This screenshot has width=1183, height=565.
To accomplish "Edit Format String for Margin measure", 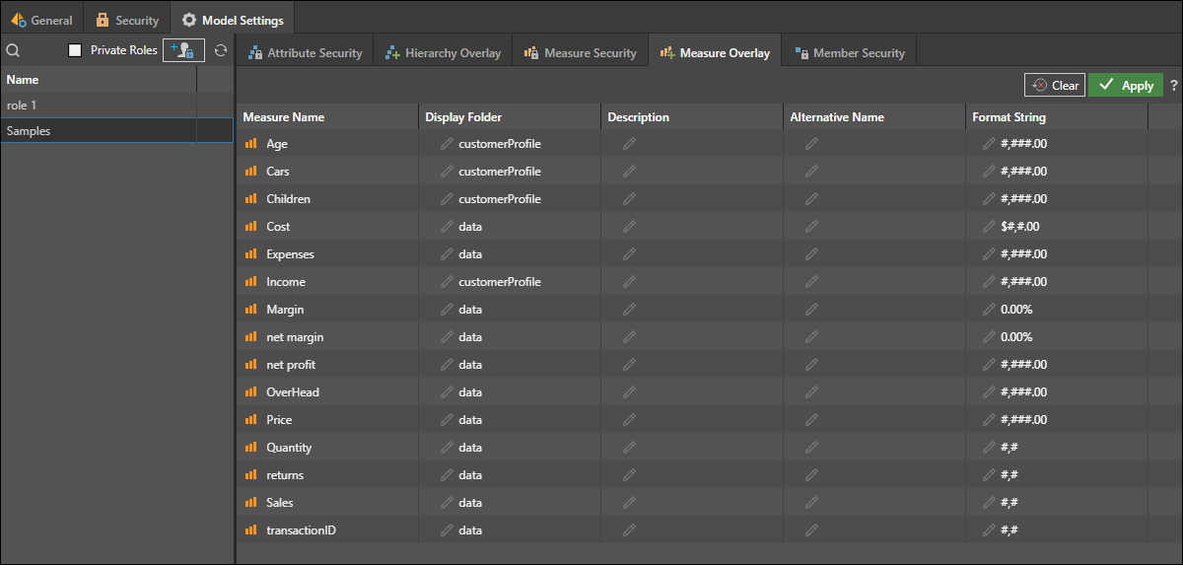I will (x=989, y=310).
